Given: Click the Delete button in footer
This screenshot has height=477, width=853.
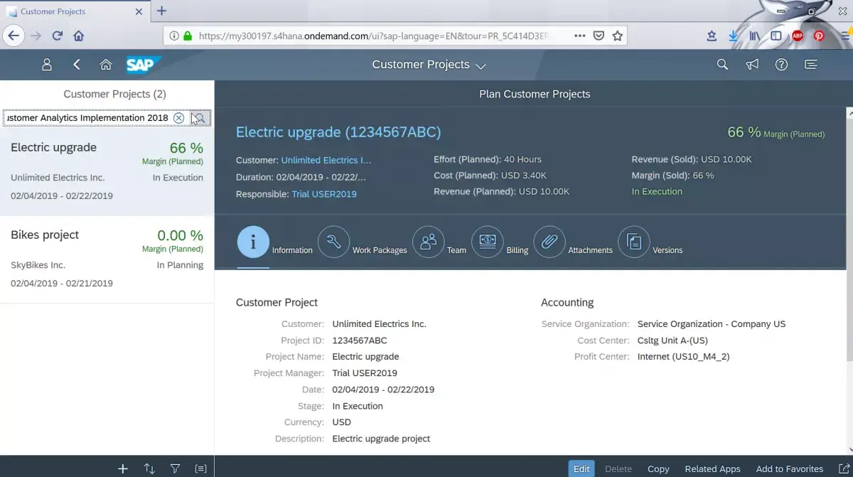Looking at the screenshot, I should click(618, 468).
